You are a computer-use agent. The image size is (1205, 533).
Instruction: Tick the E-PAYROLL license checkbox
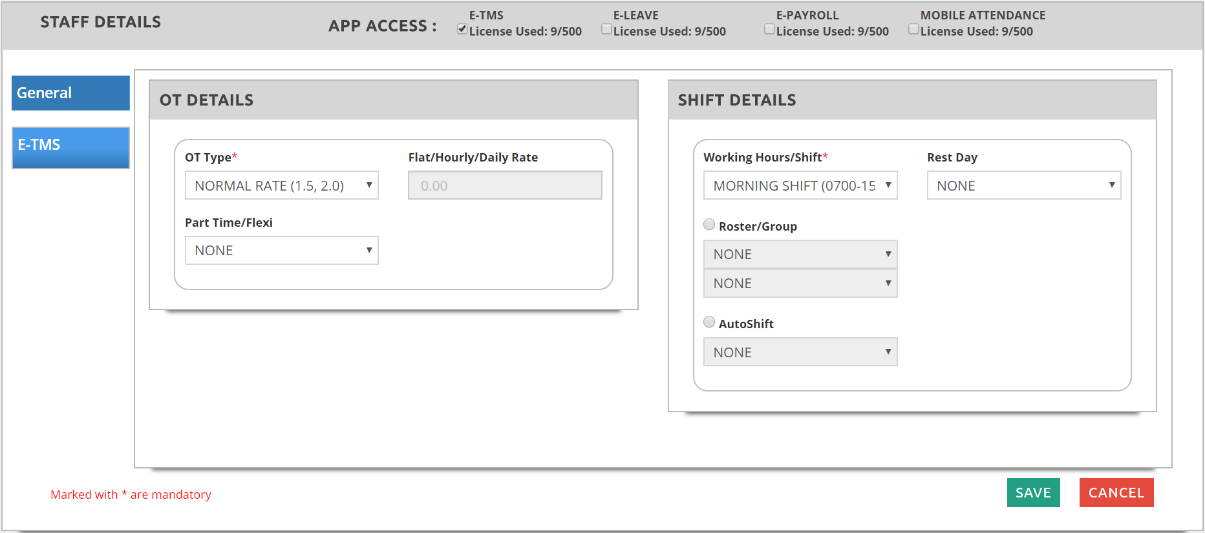pos(769,29)
